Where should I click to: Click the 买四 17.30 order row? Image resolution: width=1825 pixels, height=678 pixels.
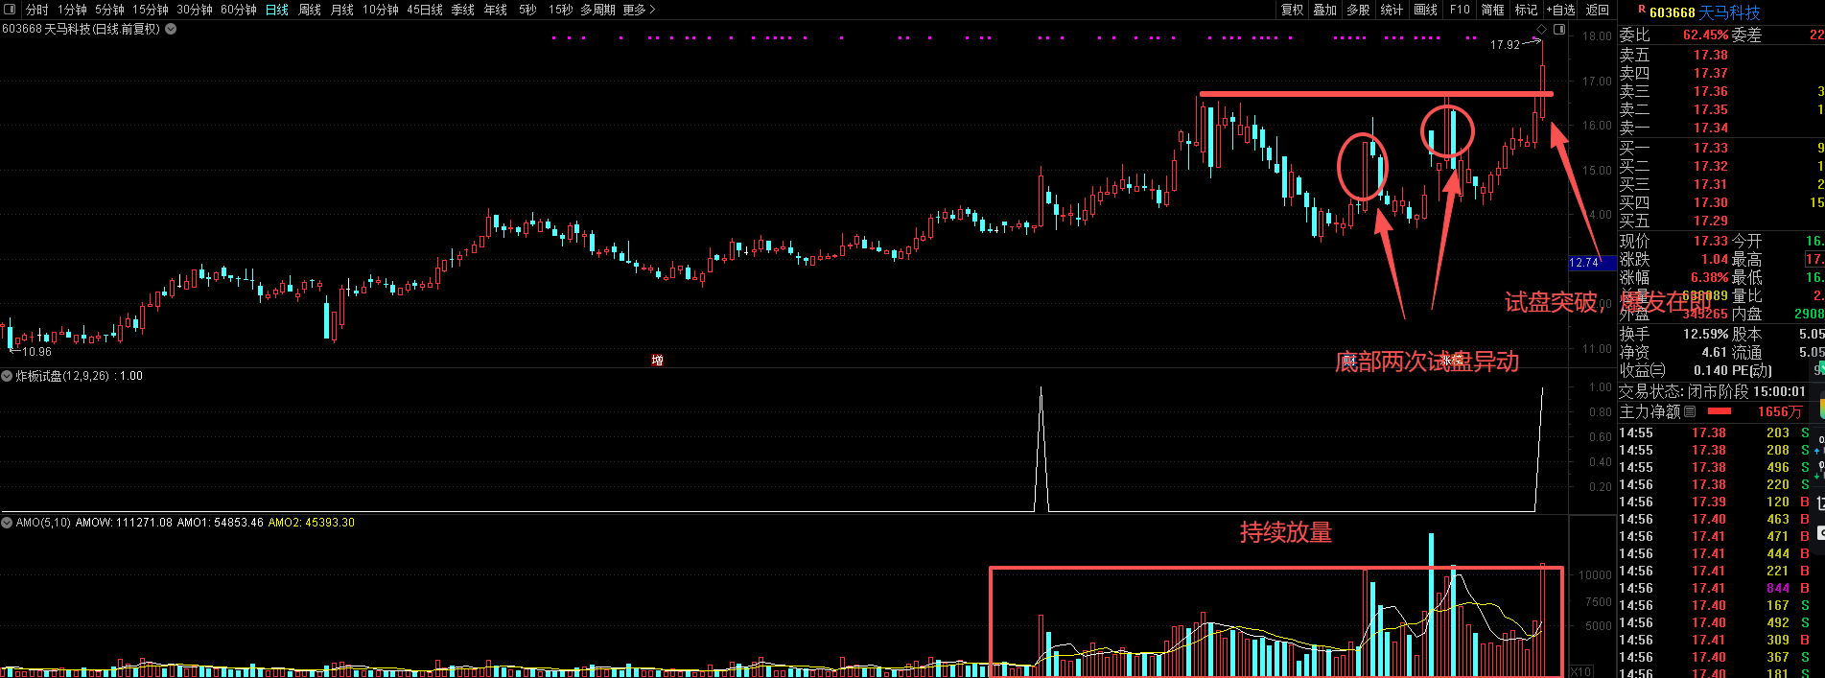click(x=1721, y=202)
